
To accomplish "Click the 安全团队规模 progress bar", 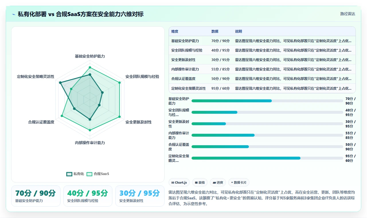I will pyautogui.click(x=267, y=112).
